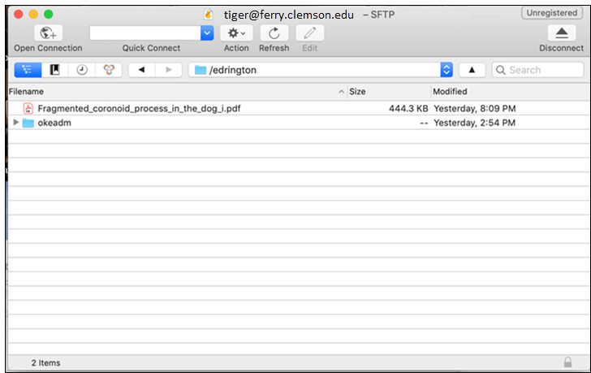The width and height of the screenshot is (591, 373).
Task: Open the Action gear menu
Action: tap(236, 33)
